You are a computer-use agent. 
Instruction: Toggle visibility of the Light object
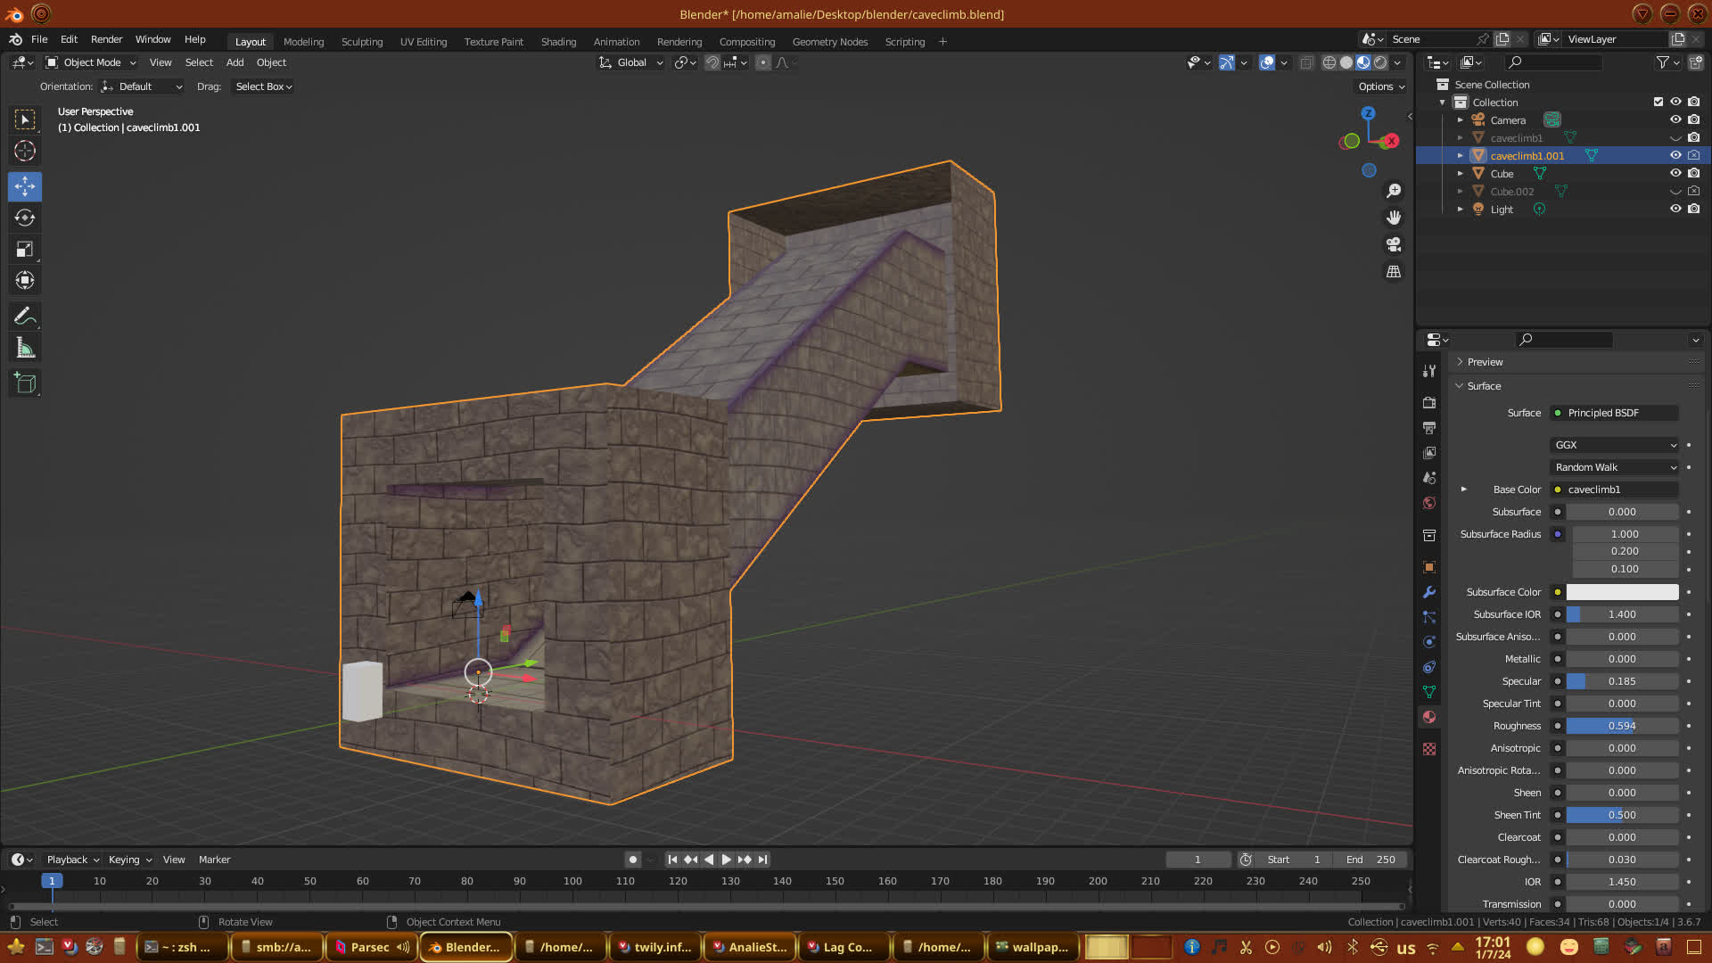[1675, 210]
